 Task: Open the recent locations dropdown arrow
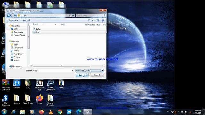point(16,15)
